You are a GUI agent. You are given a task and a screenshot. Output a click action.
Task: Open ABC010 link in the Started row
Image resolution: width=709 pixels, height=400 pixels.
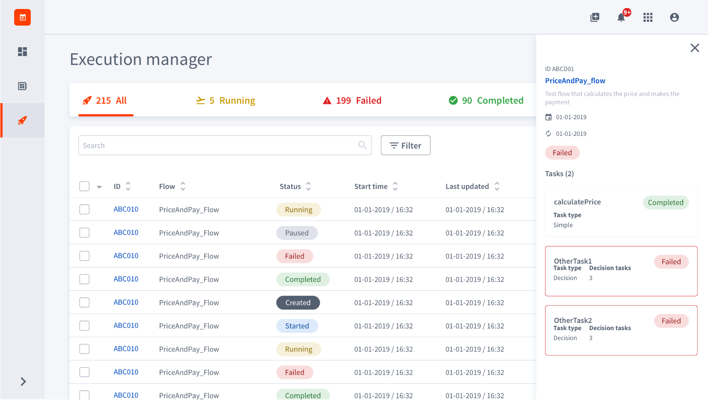point(126,326)
